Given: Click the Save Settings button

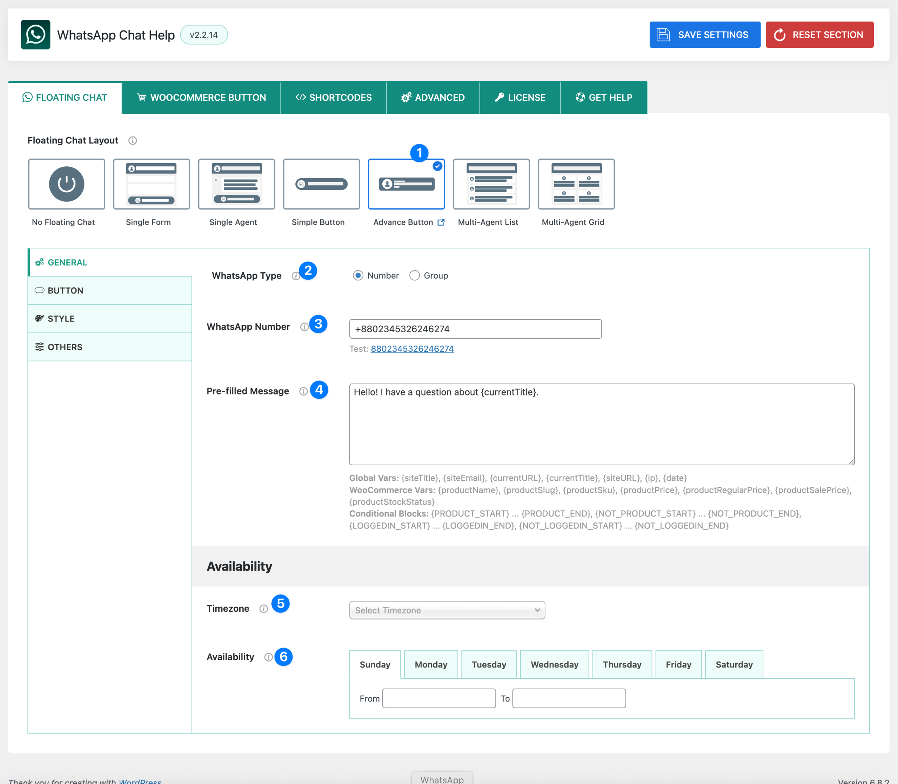Looking at the screenshot, I should (x=704, y=34).
